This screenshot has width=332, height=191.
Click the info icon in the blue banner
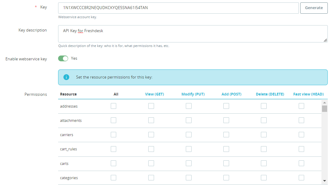coord(66,77)
